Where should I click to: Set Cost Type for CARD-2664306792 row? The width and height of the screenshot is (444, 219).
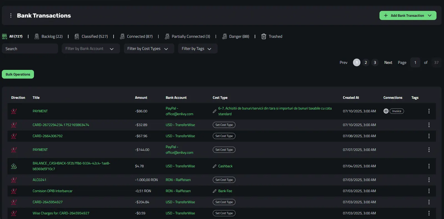click(224, 136)
